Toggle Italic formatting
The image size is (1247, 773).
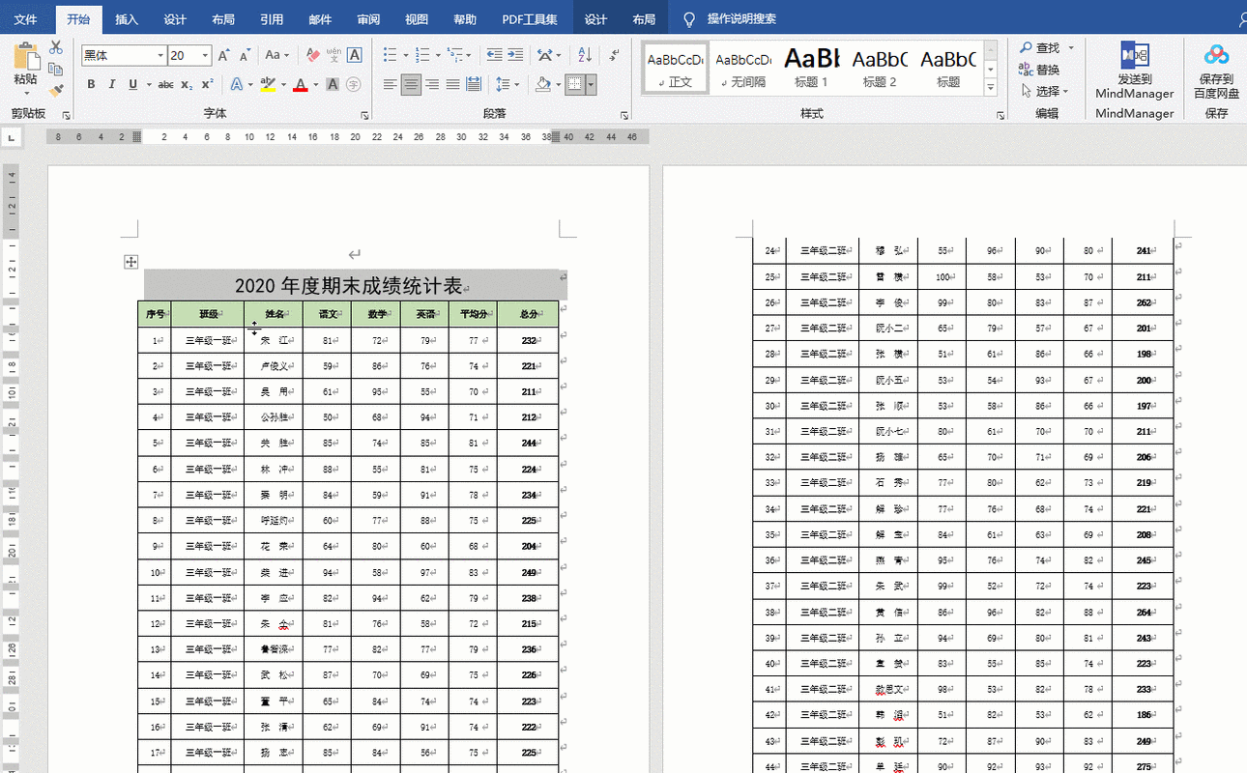pos(112,84)
